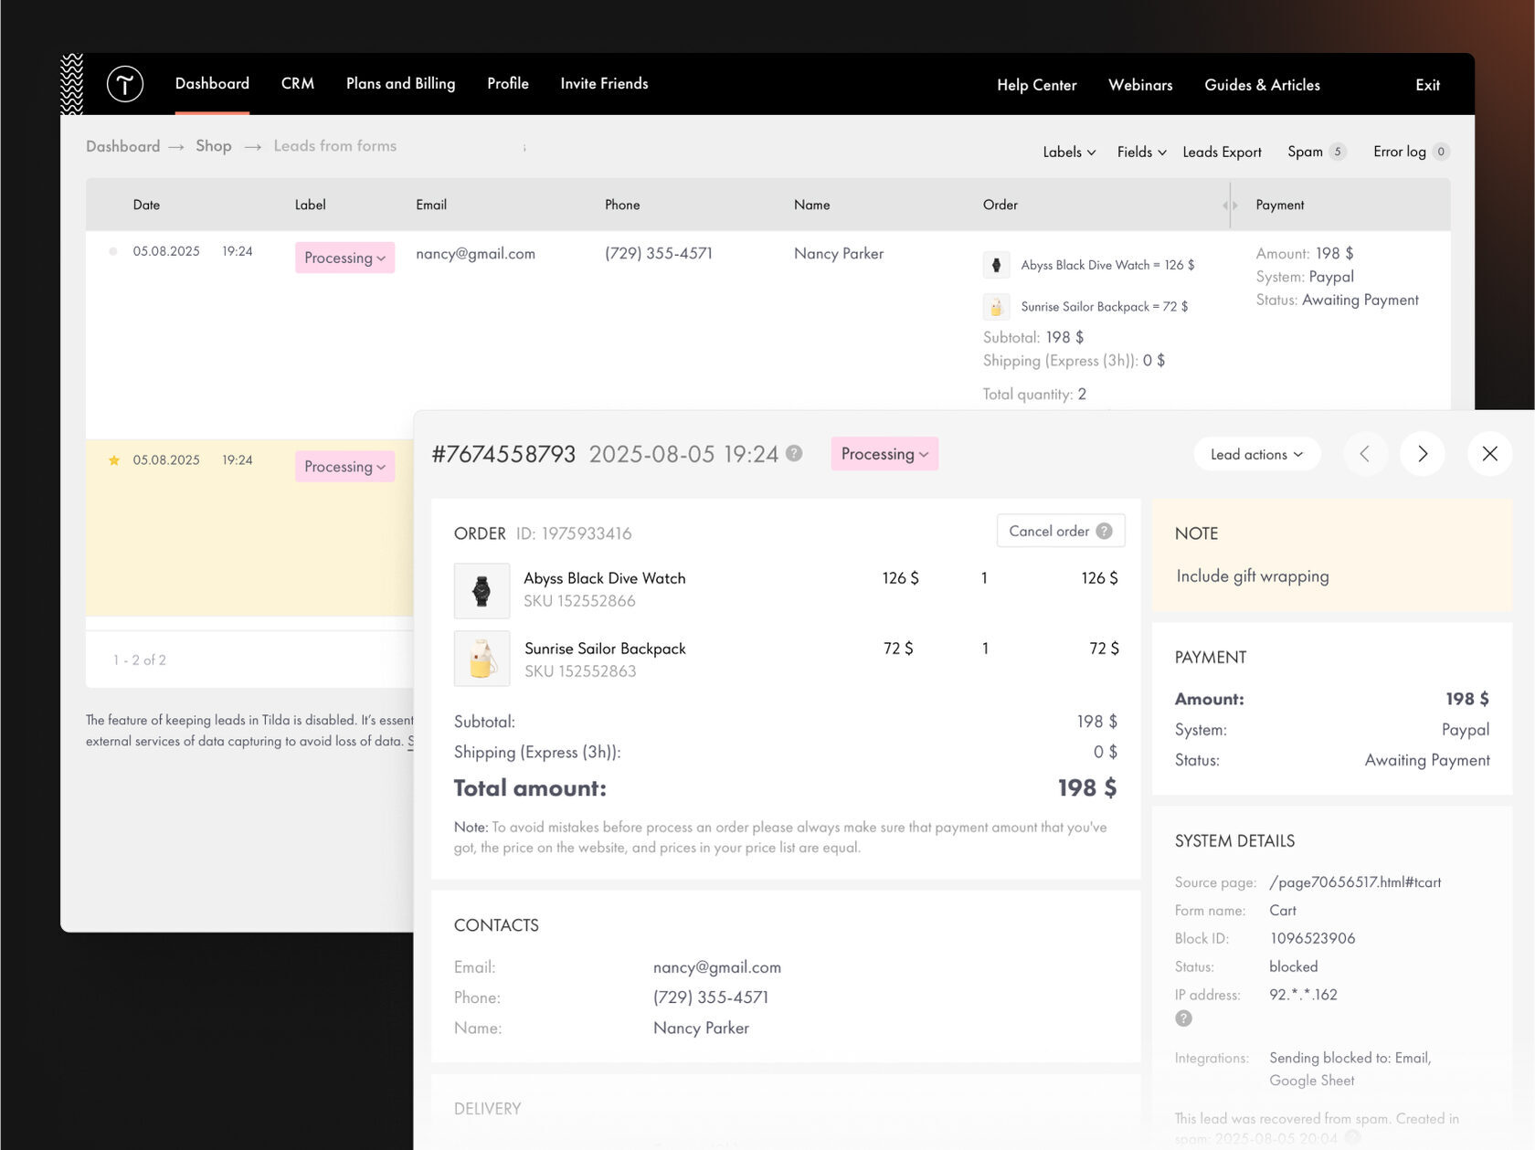1535x1150 pixels.
Task: Expand the Lead actions dropdown
Action: pos(1256,454)
